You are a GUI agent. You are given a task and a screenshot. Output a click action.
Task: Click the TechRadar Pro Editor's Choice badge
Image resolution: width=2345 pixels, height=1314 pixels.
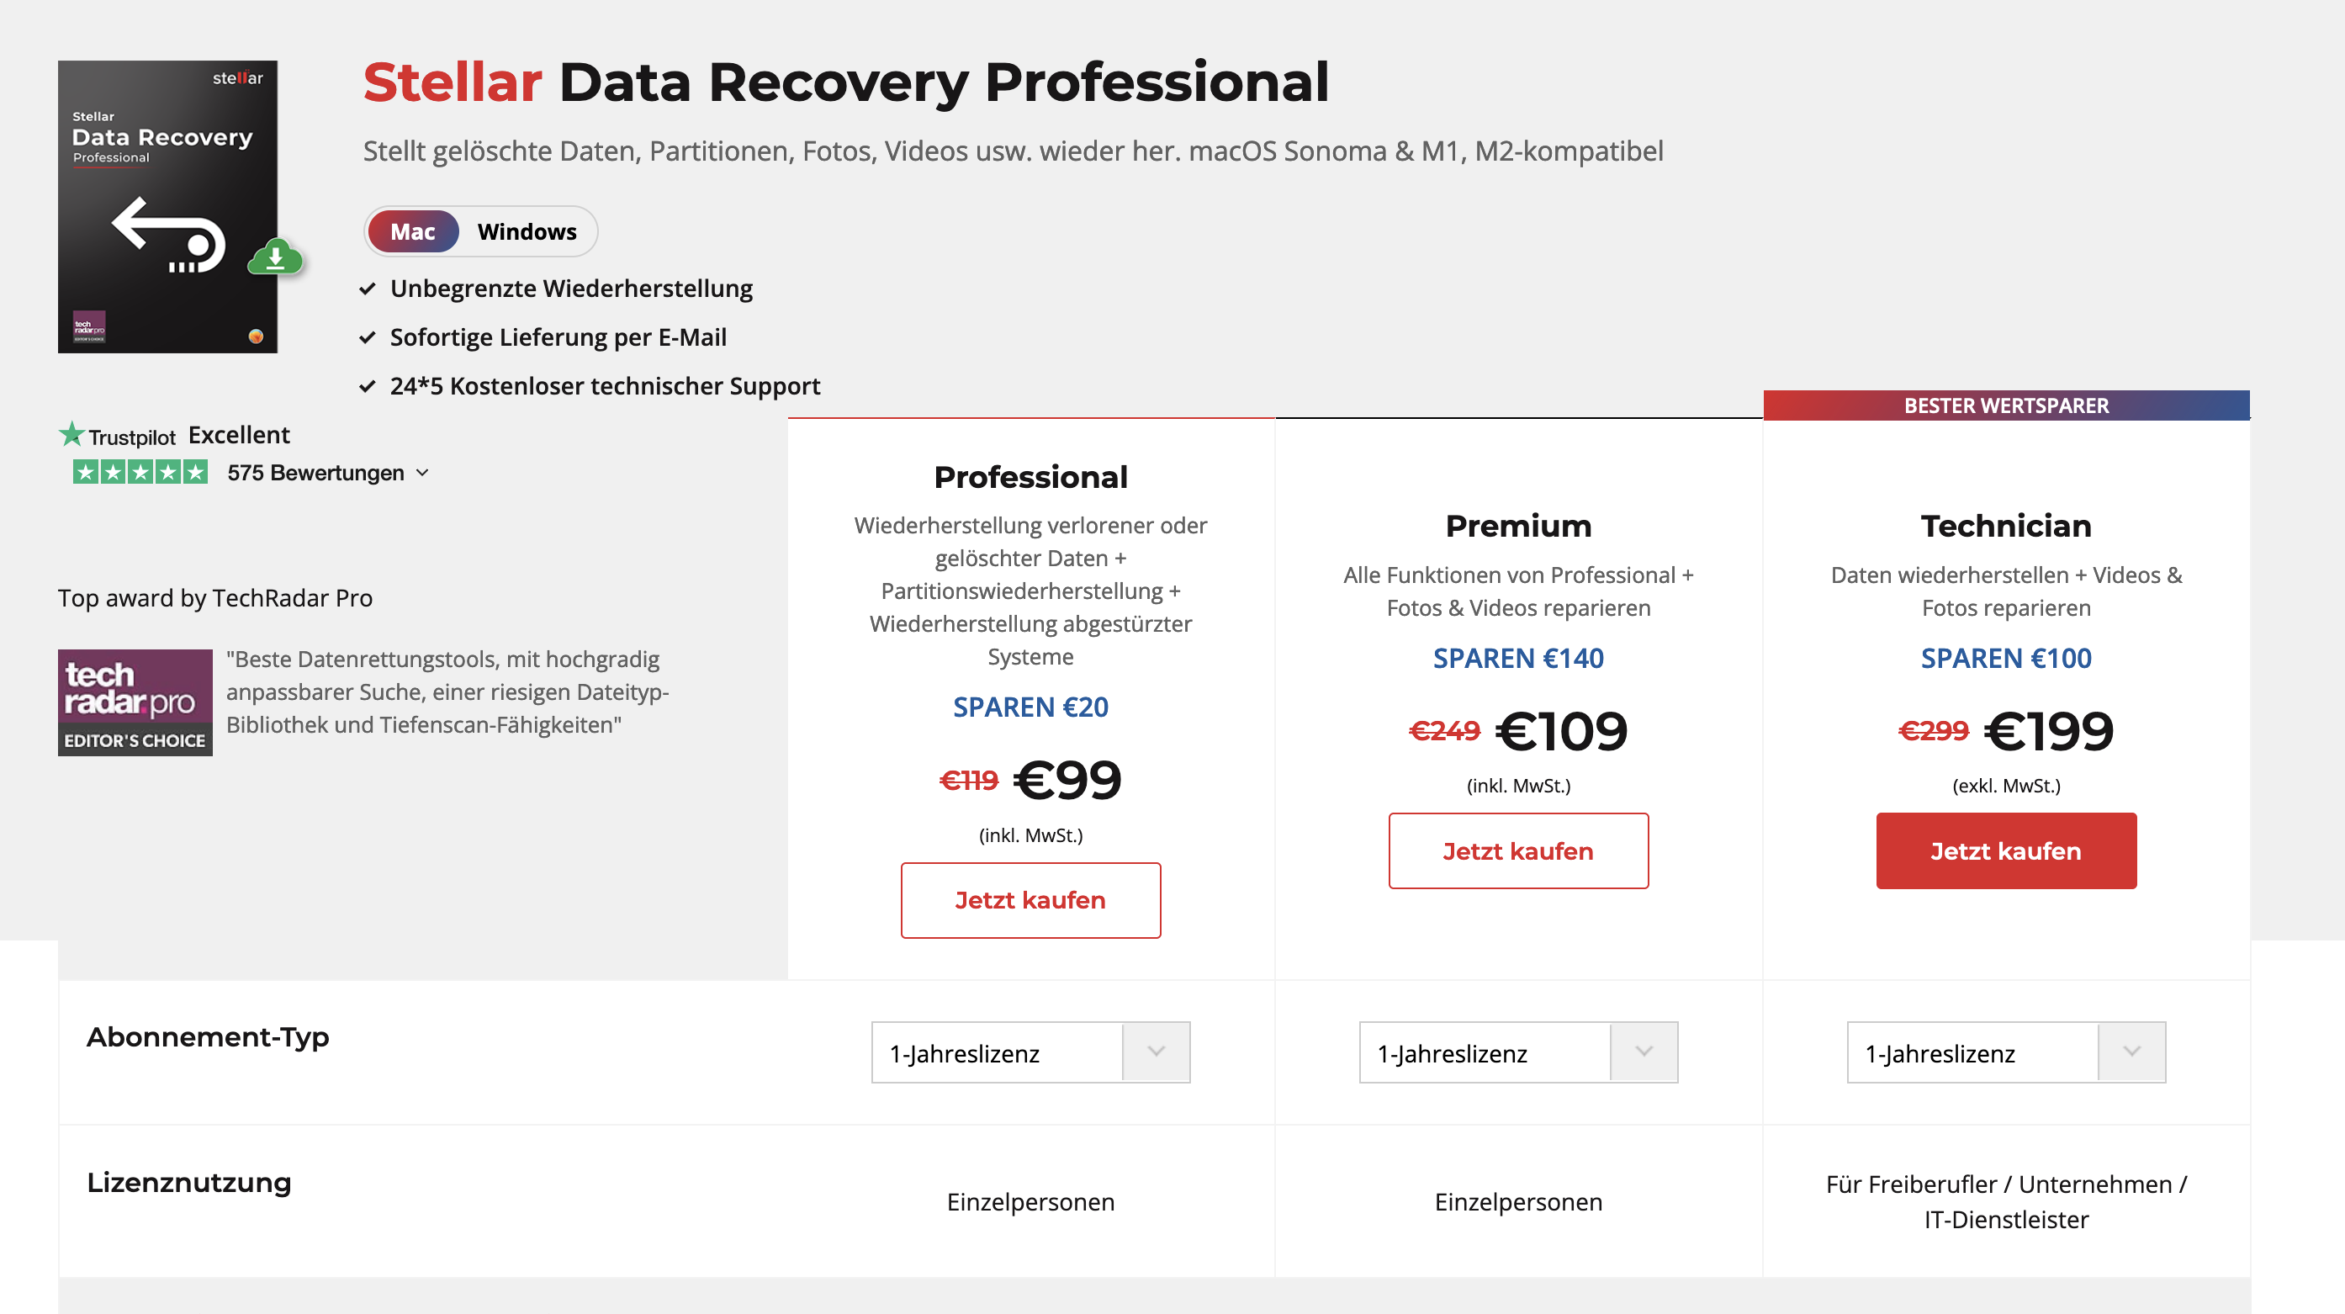(x=135, y=702)
